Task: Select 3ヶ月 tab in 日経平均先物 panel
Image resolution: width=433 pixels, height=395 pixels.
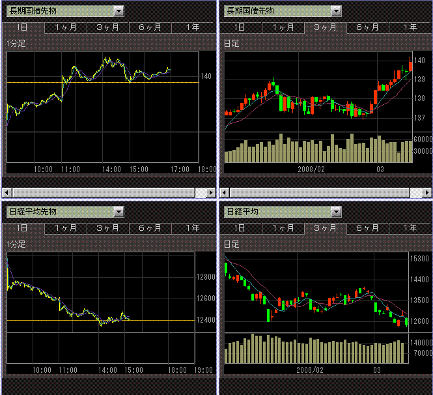Action: point(108,228)
